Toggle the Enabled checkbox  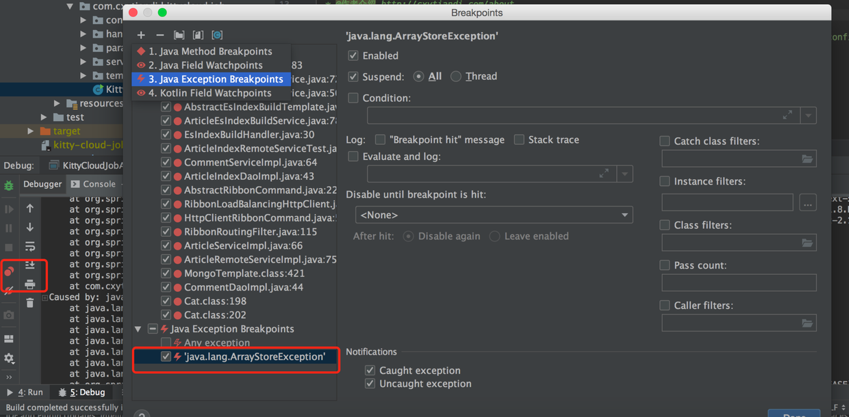click(x=353, y=55)
